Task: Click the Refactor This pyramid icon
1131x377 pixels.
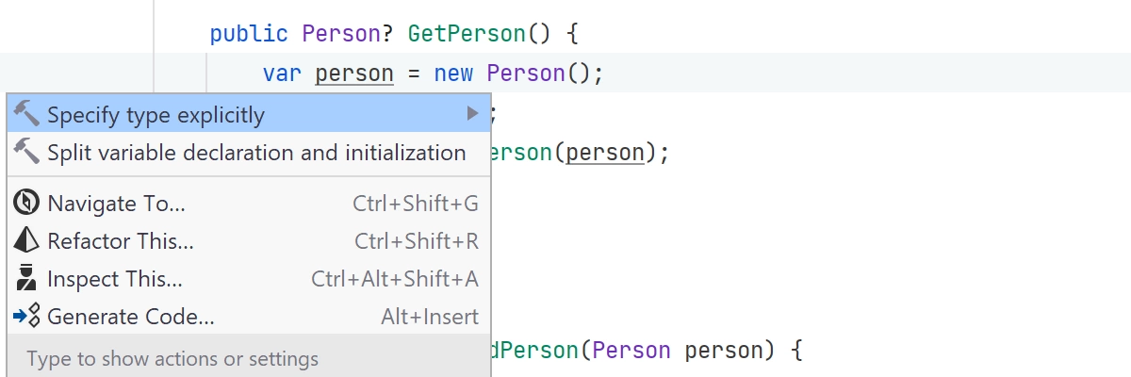Action: pyautogui.click(x=27, y=241)
